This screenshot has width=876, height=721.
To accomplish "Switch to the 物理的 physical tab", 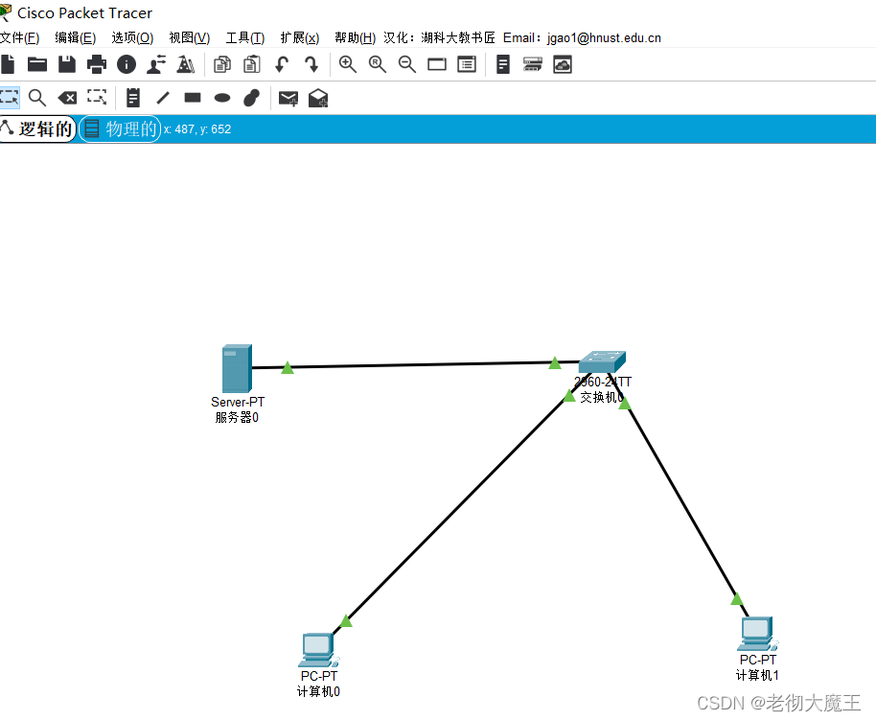I will 120,129.
